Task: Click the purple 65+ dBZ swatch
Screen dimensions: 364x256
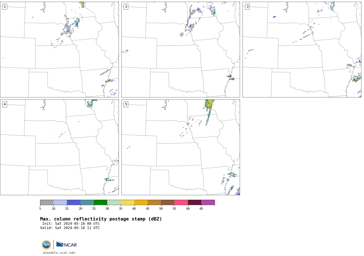Action: coord(208,203)
